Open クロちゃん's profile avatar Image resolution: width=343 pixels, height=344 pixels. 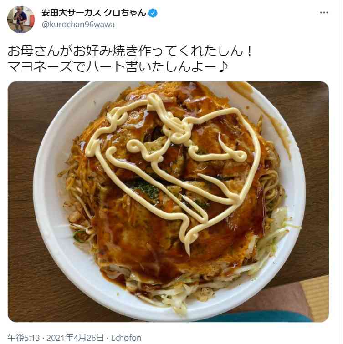(21, 19)
